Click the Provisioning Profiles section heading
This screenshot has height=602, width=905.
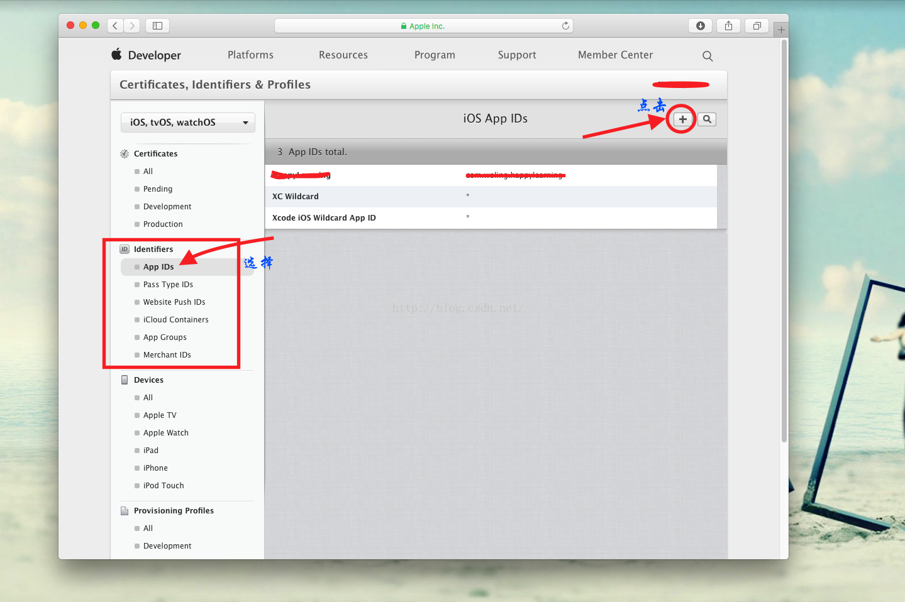pos(174,511)
